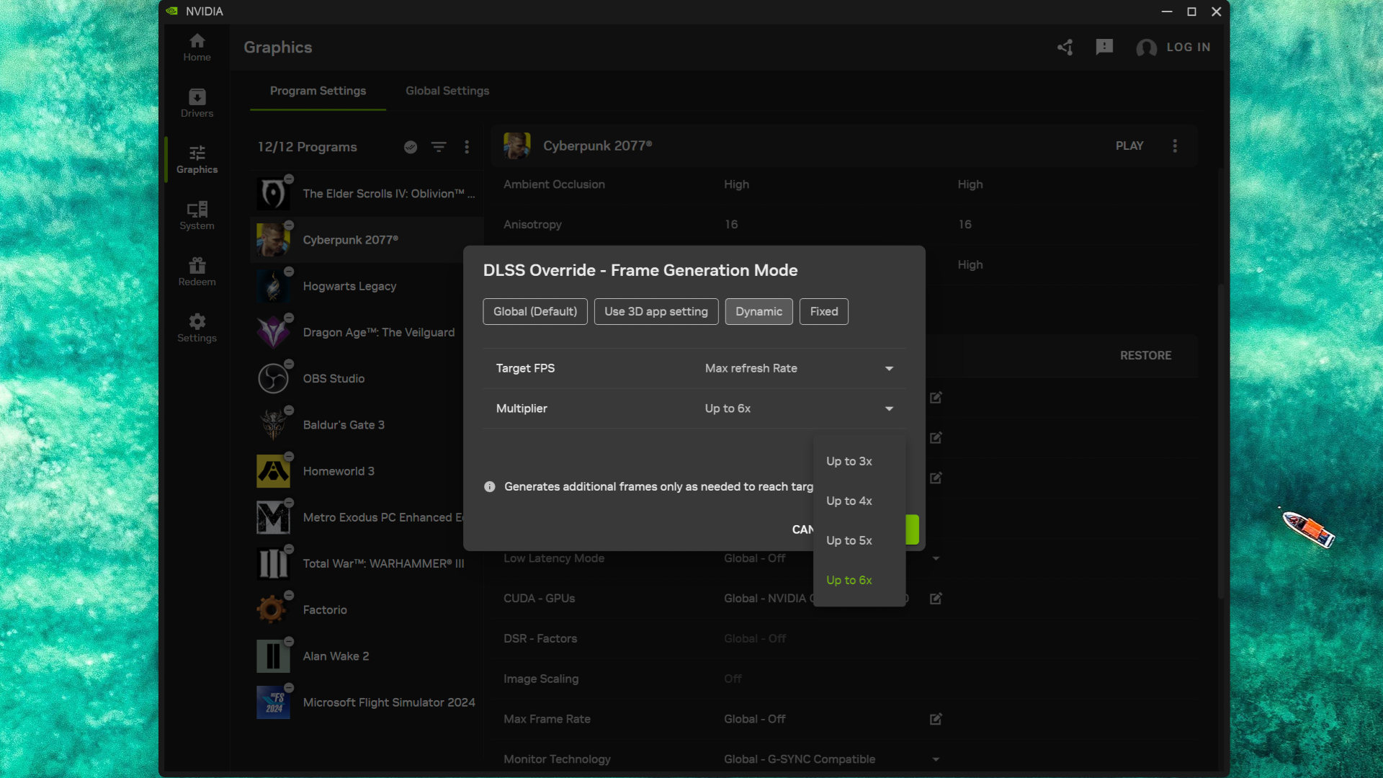Open the Home section in the sidebar
Image resolution: width=1383 pixels, height=778 pixels.
pos(197,48)
